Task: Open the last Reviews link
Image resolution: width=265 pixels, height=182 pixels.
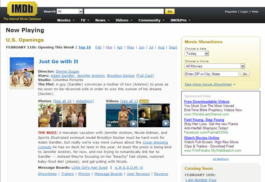Action: 161,174
